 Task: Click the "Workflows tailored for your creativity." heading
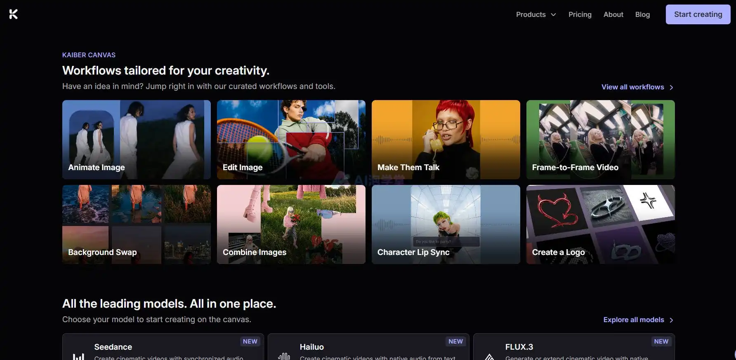[166, 70]
